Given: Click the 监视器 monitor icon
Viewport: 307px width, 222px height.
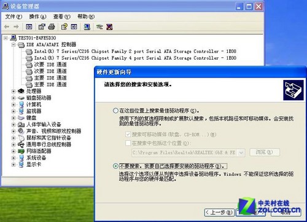Looking at the screenshot, I should pos(21,111).
